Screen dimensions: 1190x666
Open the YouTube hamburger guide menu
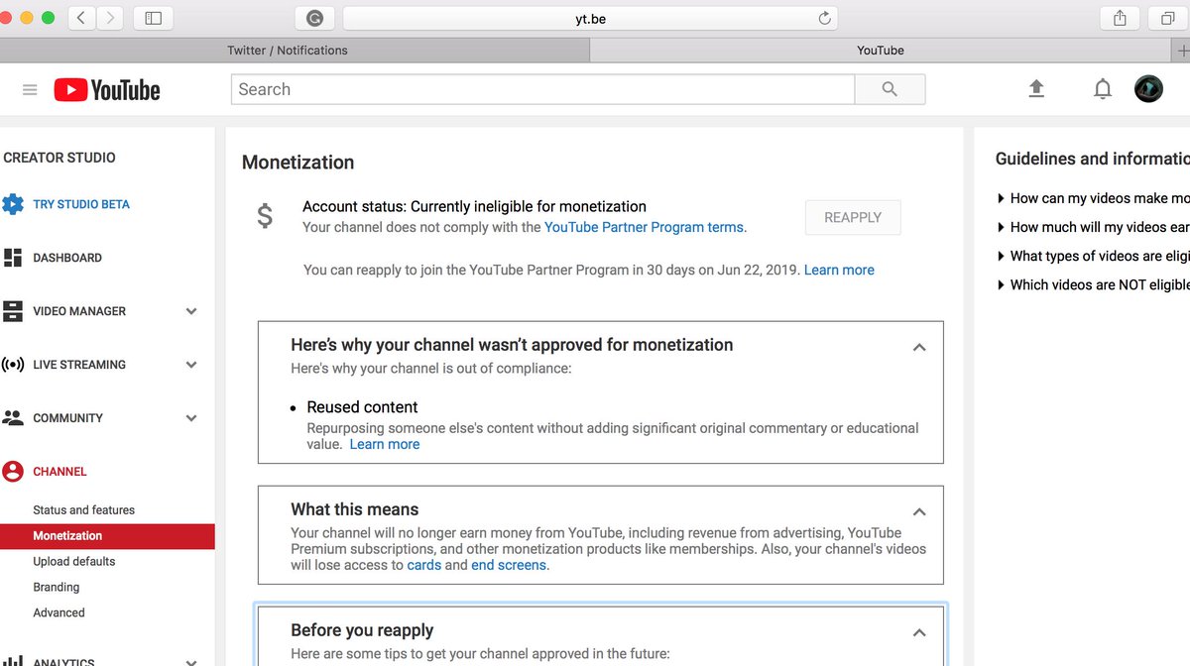[30, 90]
